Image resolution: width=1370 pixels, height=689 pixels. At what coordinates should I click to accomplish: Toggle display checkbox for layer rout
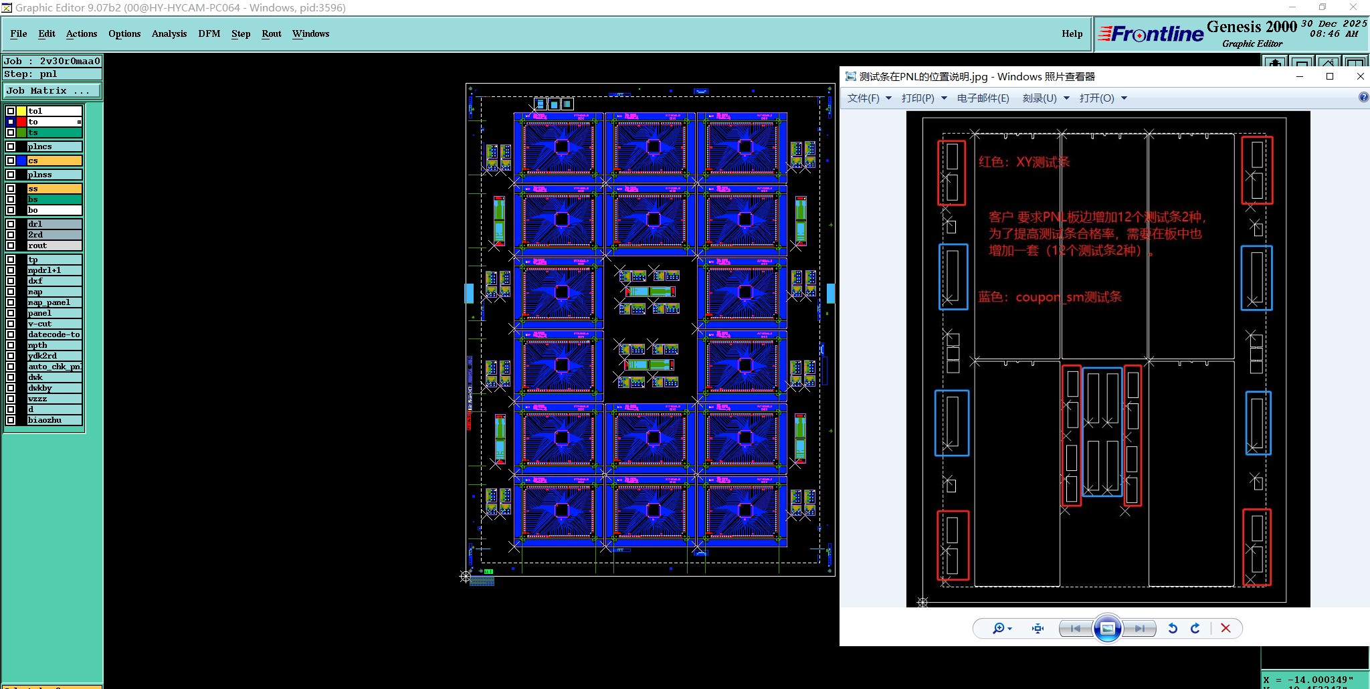coord(11,245)
